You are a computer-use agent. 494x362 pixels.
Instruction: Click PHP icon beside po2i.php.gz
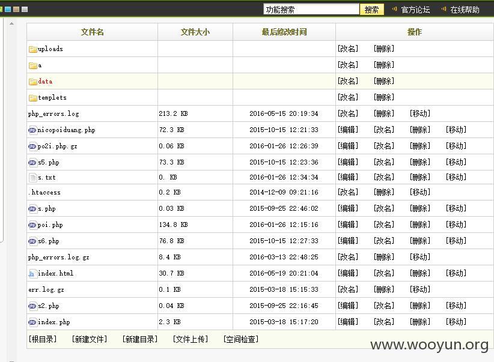pos(32,146)
